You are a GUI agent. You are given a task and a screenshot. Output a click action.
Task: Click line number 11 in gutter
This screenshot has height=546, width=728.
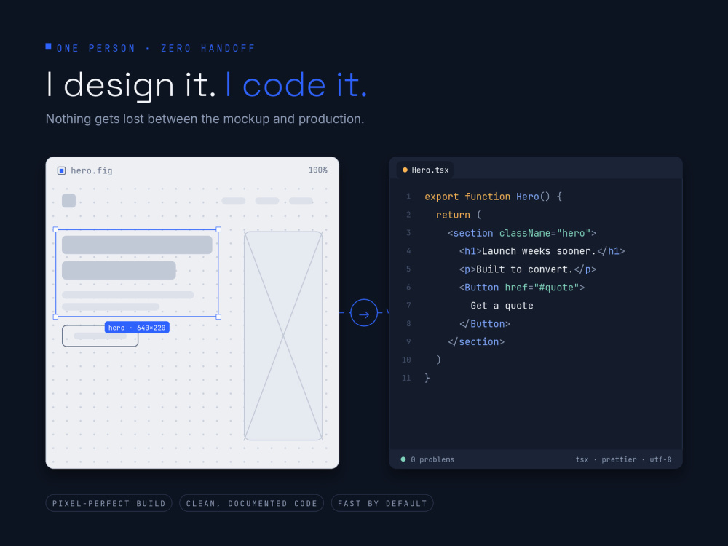(406, 378)
